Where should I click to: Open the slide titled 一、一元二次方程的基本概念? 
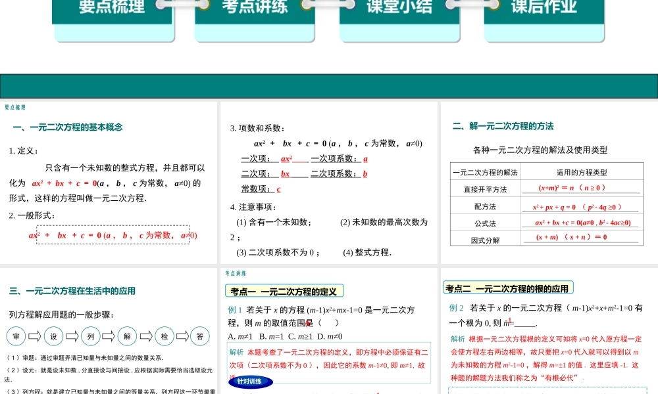109,183
